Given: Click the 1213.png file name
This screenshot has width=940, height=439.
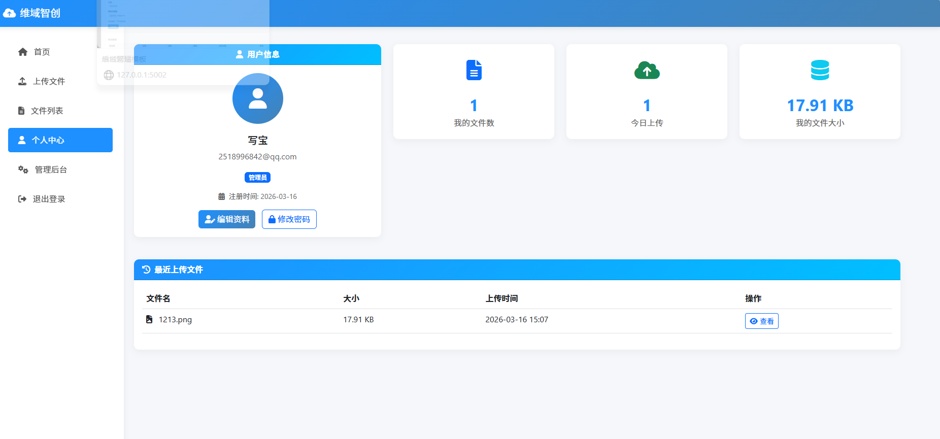Looking at the screenshot, I should 175,320.
